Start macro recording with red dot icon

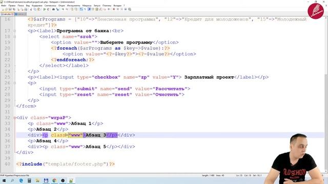pos(114,9)
